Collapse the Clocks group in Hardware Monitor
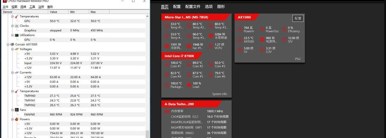Viewport: 386px width, 138px height. pos(12,26)
